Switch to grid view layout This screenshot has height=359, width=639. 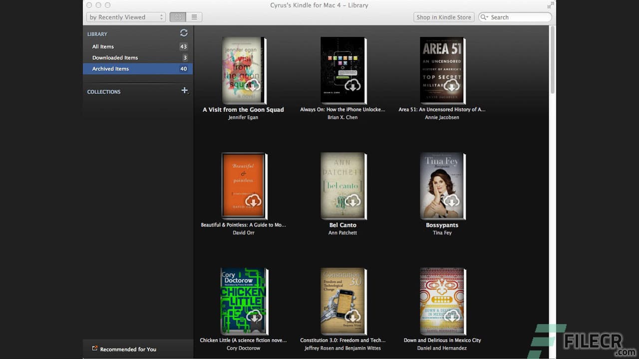(x=177, y=16)
